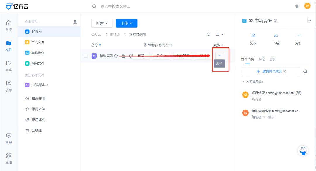Choose 更多 from the file context menu

pos(219,63)
